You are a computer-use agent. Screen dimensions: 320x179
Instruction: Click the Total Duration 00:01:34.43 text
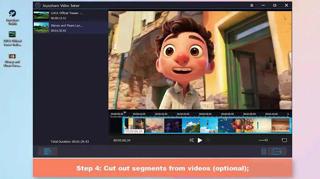pos(70,142)
